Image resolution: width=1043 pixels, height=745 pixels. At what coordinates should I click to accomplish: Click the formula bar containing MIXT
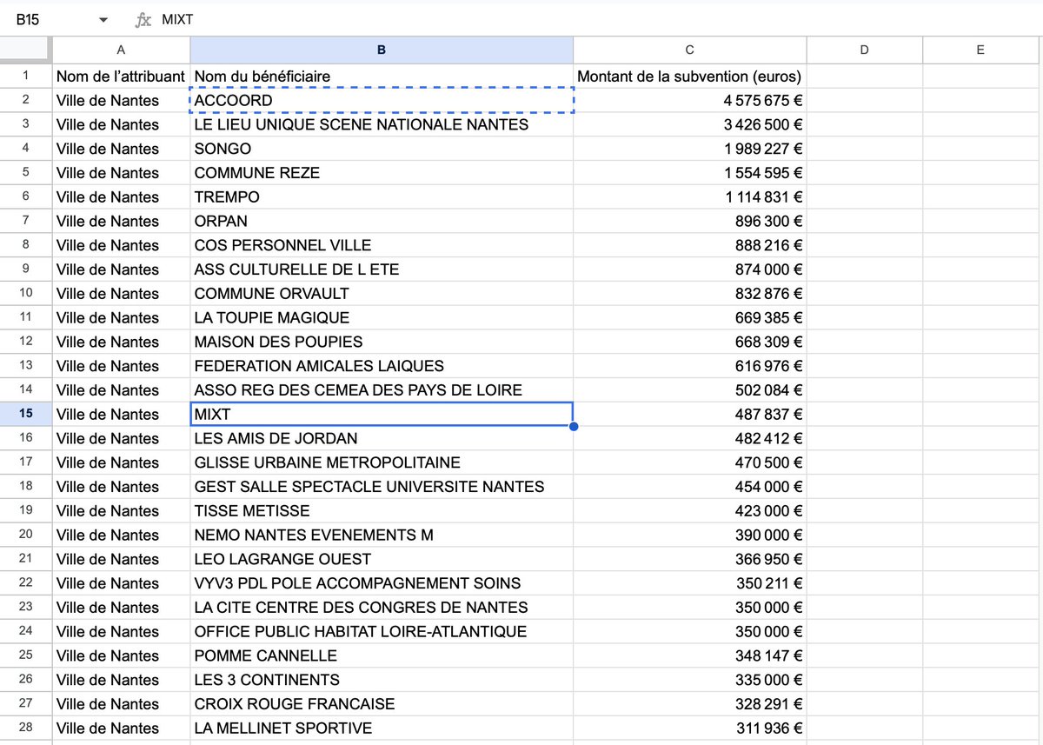600,19
